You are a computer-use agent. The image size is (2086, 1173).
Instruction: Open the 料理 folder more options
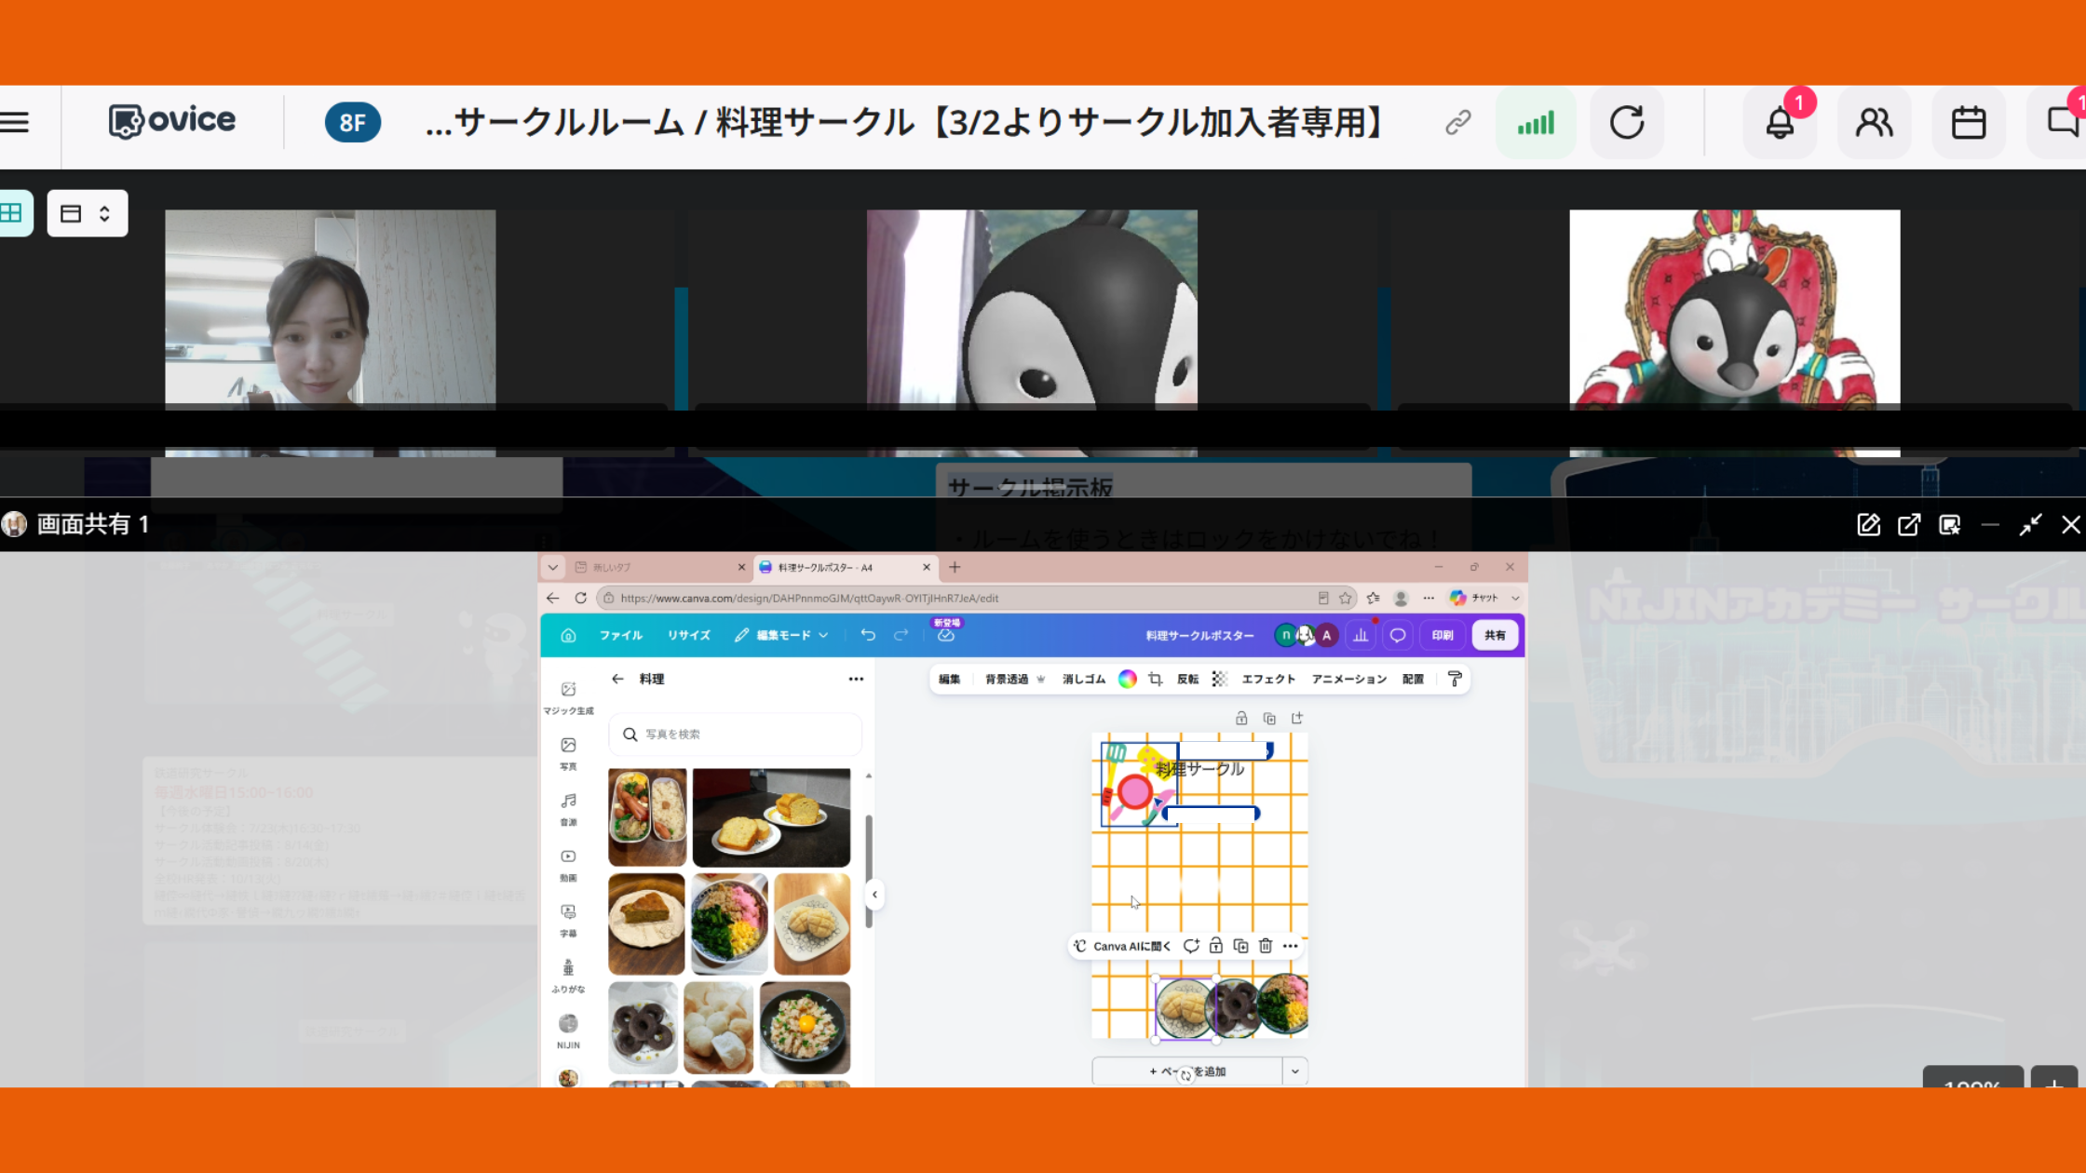coord(856,679)
